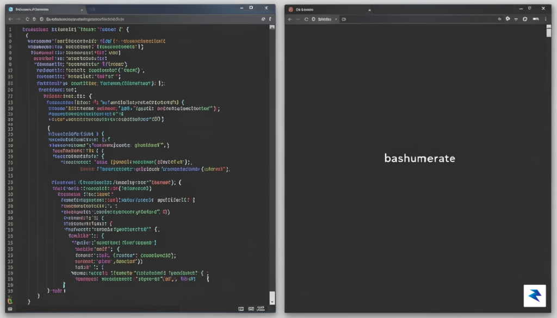
Task: Open the extensions puzzle icon in right window
Action: click(x=508, y=19)
